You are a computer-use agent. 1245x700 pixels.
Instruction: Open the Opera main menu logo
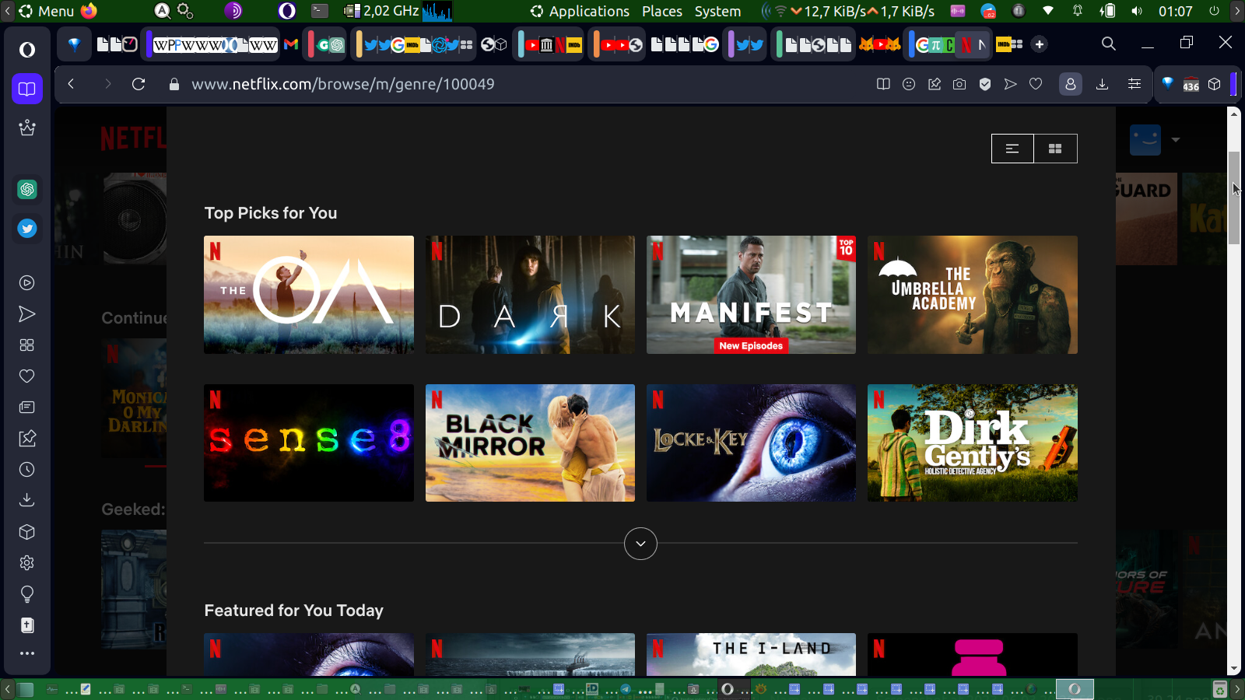(27, 50)
